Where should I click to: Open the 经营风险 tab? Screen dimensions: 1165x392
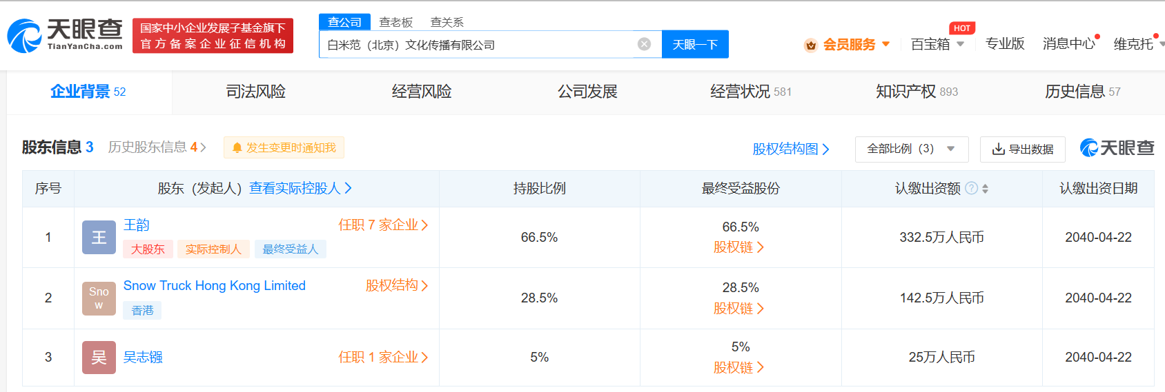click(x=422, y=92)
